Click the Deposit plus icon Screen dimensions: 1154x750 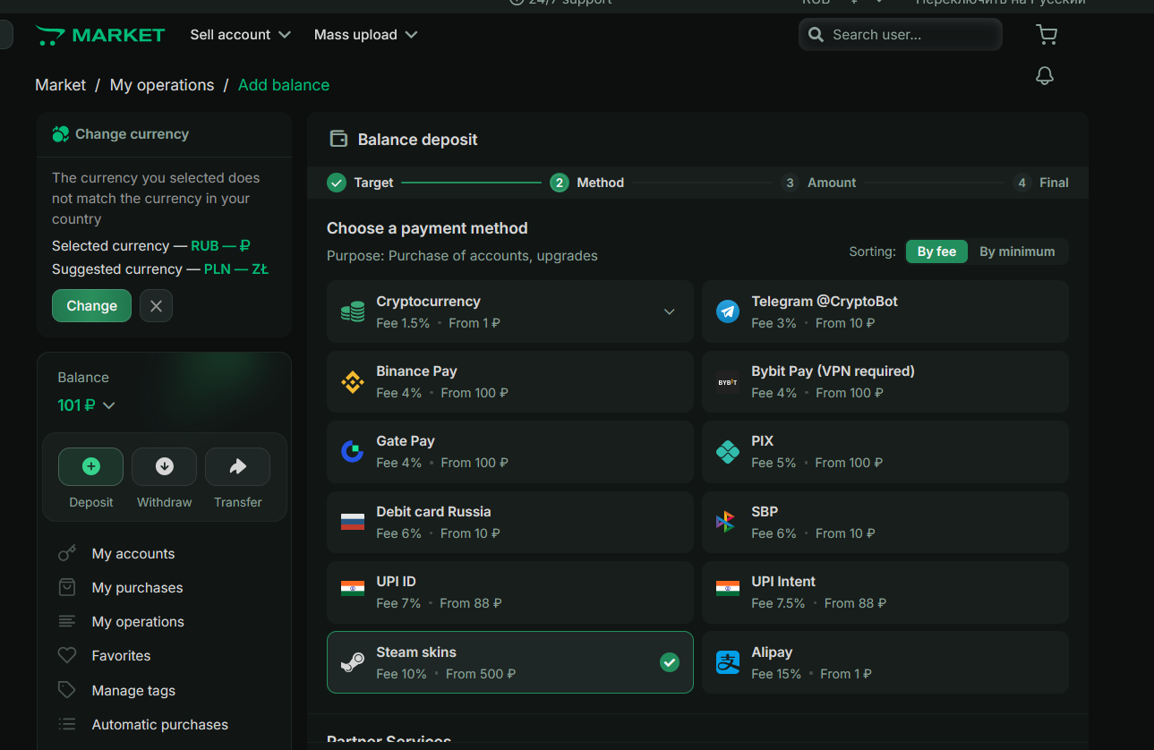(91, 466)
